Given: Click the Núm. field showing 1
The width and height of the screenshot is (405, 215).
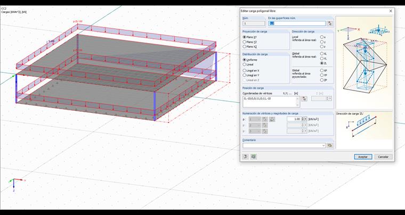Looking at the screenshot, I should 254,23.
